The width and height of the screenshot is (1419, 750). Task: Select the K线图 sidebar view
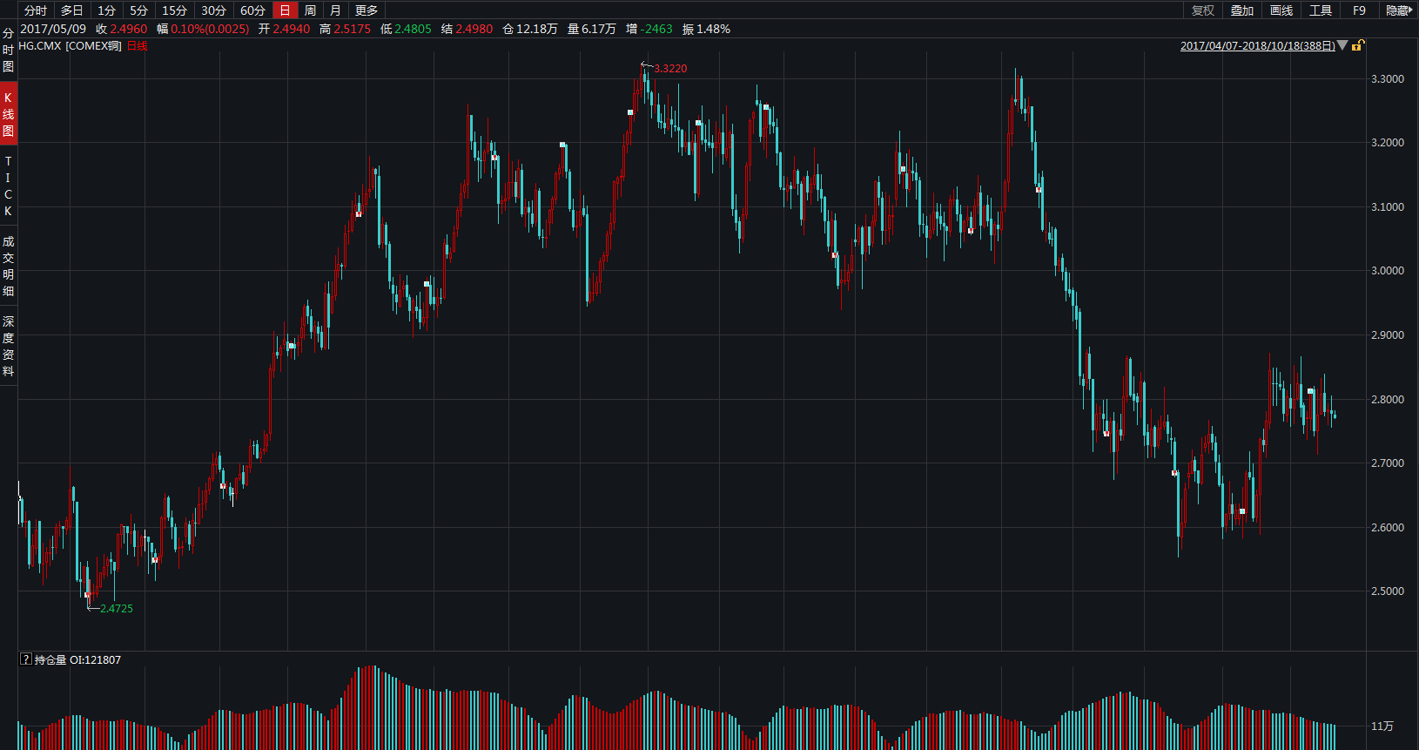pyautogui.click(x=8, y=114)
